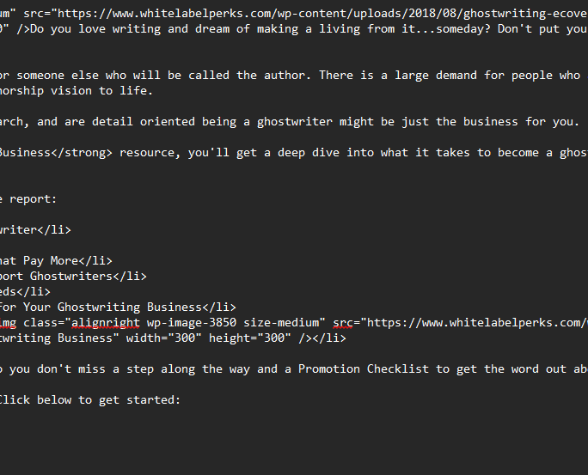Click on the word "ghostwriter" in the paragraph
This screenshot has height=475, width=588.
[x=294, y=122]
